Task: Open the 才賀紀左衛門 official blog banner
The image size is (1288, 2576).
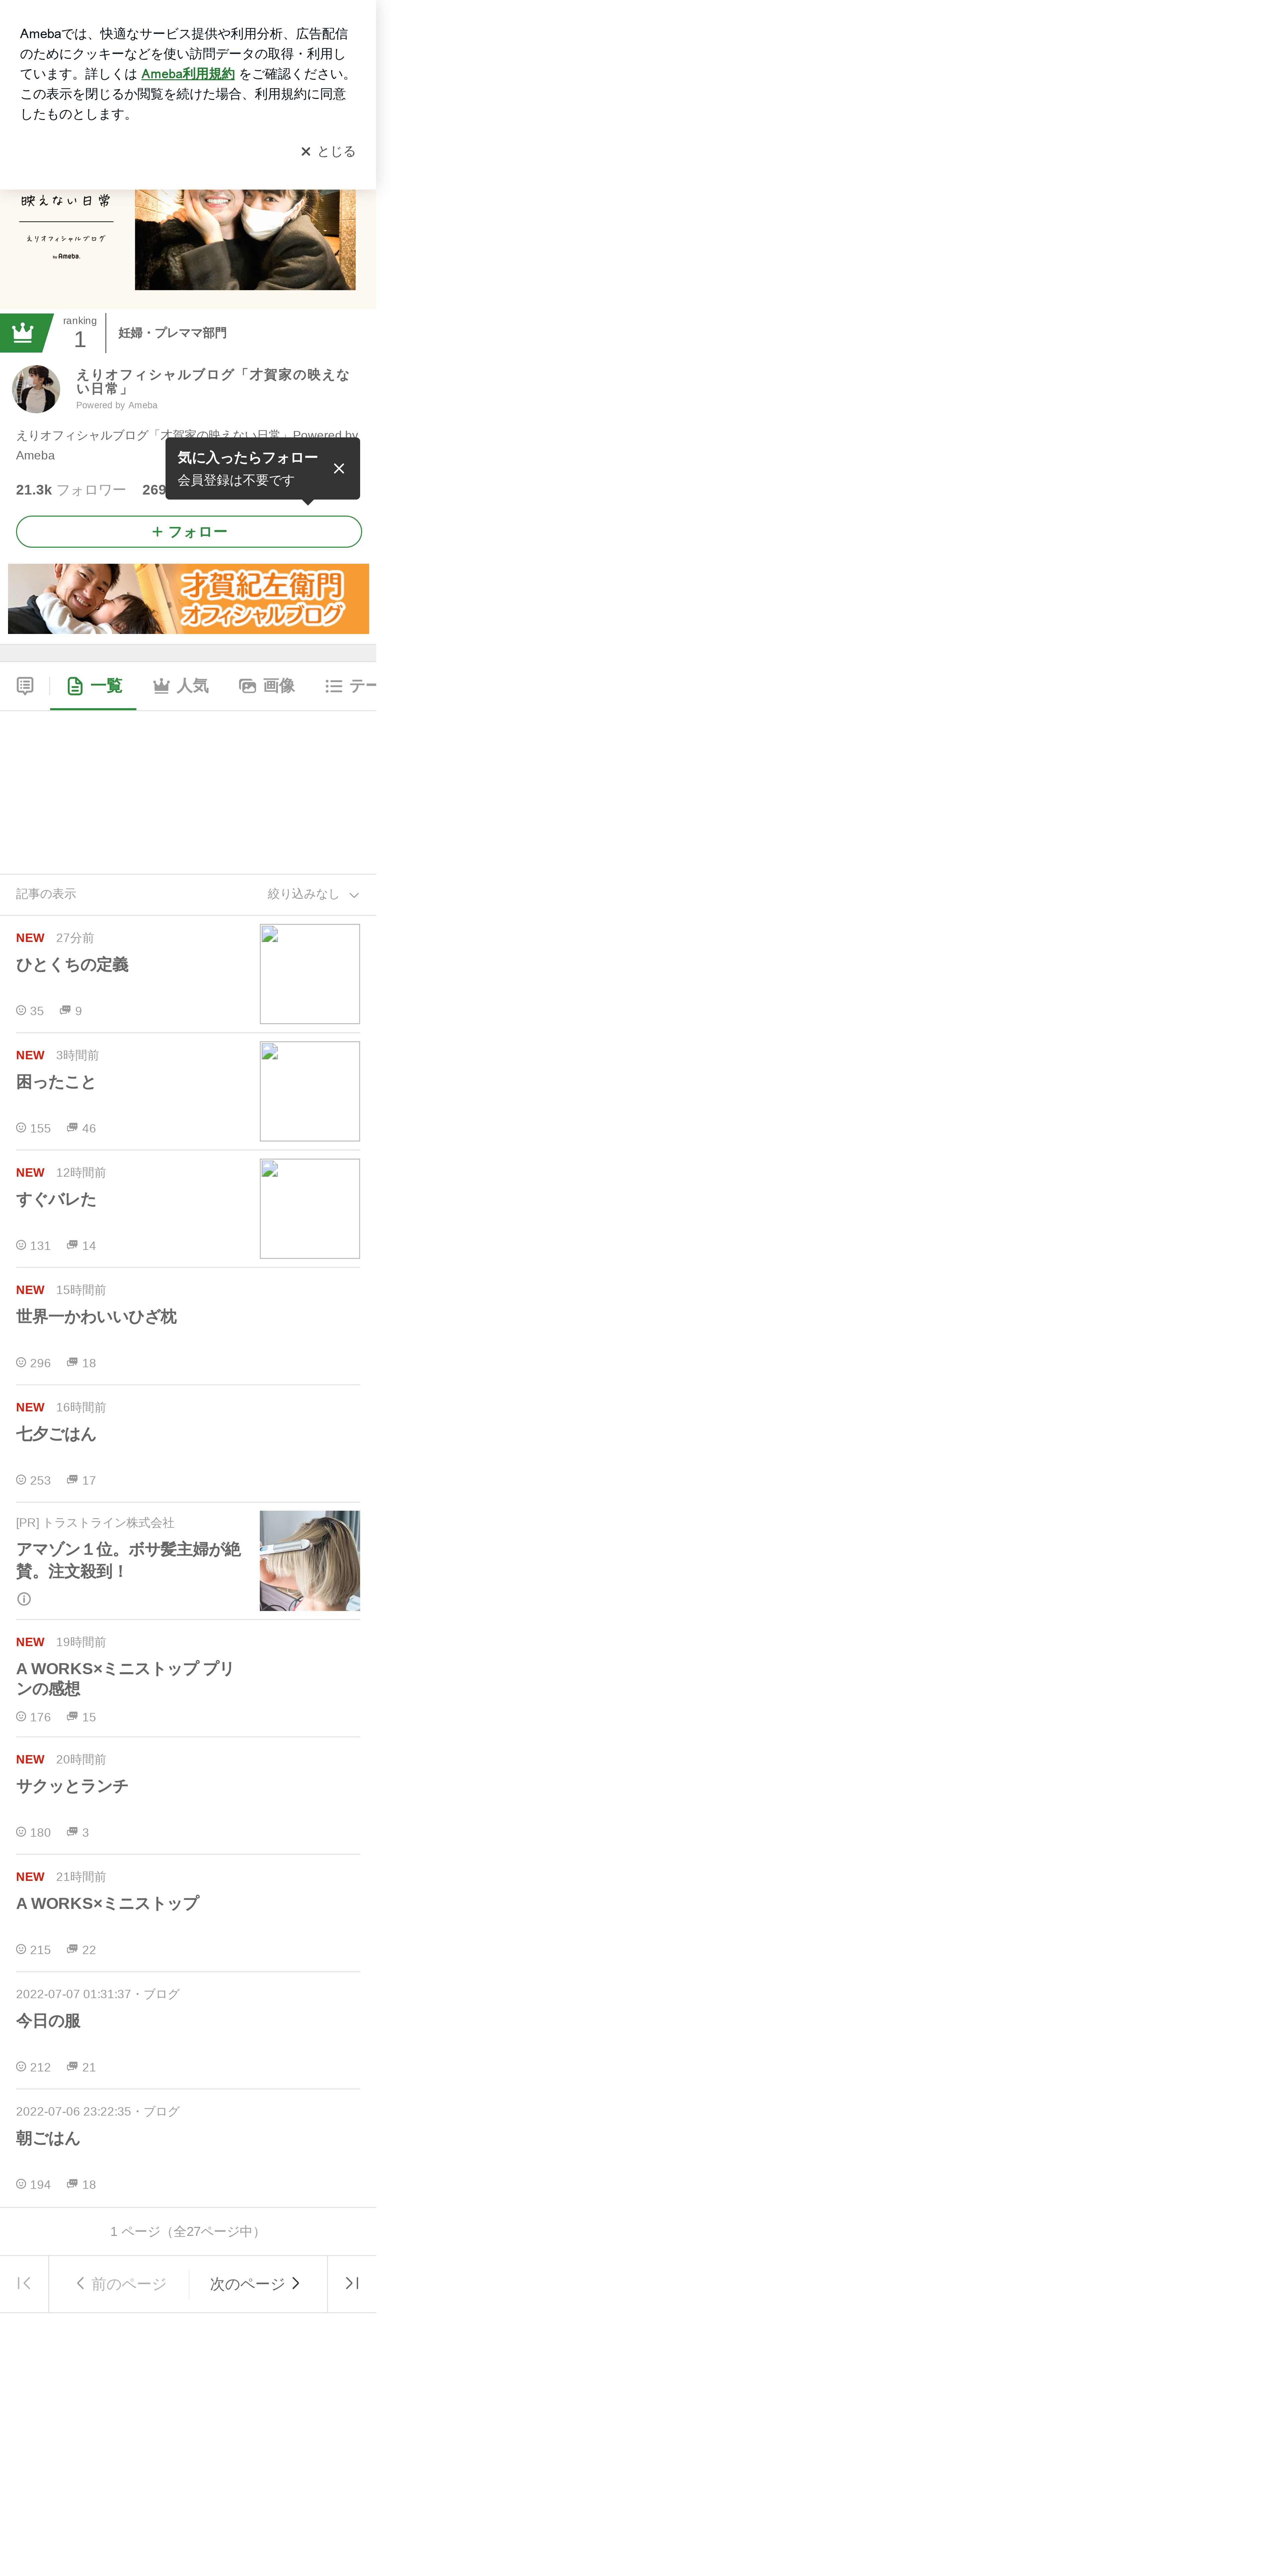Action: point(188,599)
